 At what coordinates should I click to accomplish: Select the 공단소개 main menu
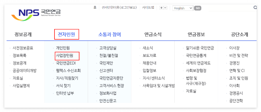pyautogui.click(x=239, y=34)
